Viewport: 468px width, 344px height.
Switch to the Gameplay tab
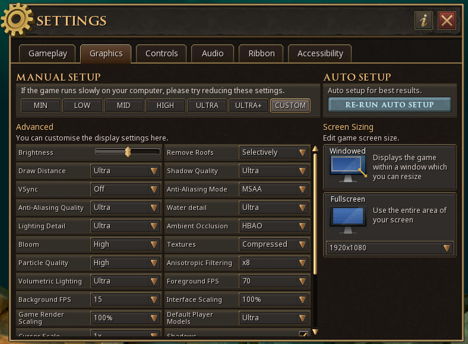(48, 53)
